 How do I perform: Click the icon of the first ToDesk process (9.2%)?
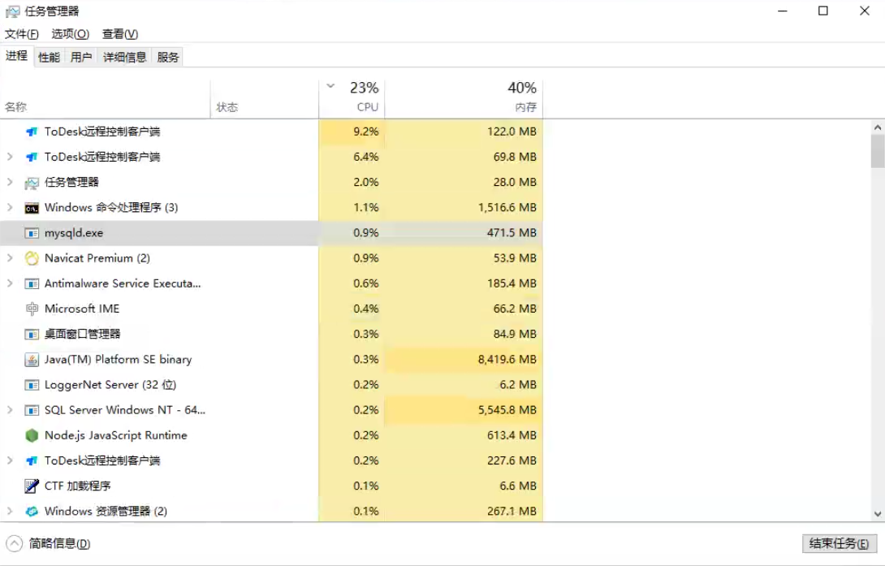click(x=32, y=132)
